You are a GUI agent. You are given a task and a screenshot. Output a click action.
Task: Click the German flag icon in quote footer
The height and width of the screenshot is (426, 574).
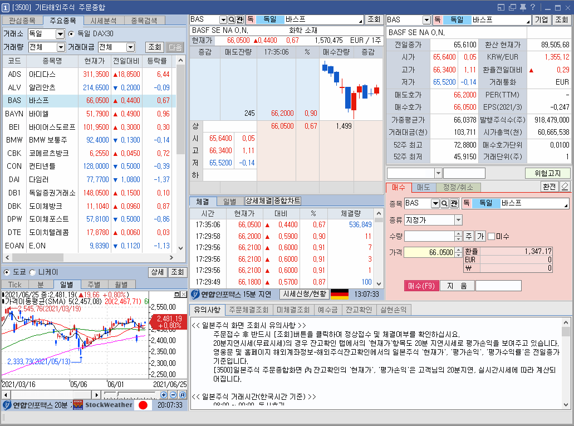340,294
